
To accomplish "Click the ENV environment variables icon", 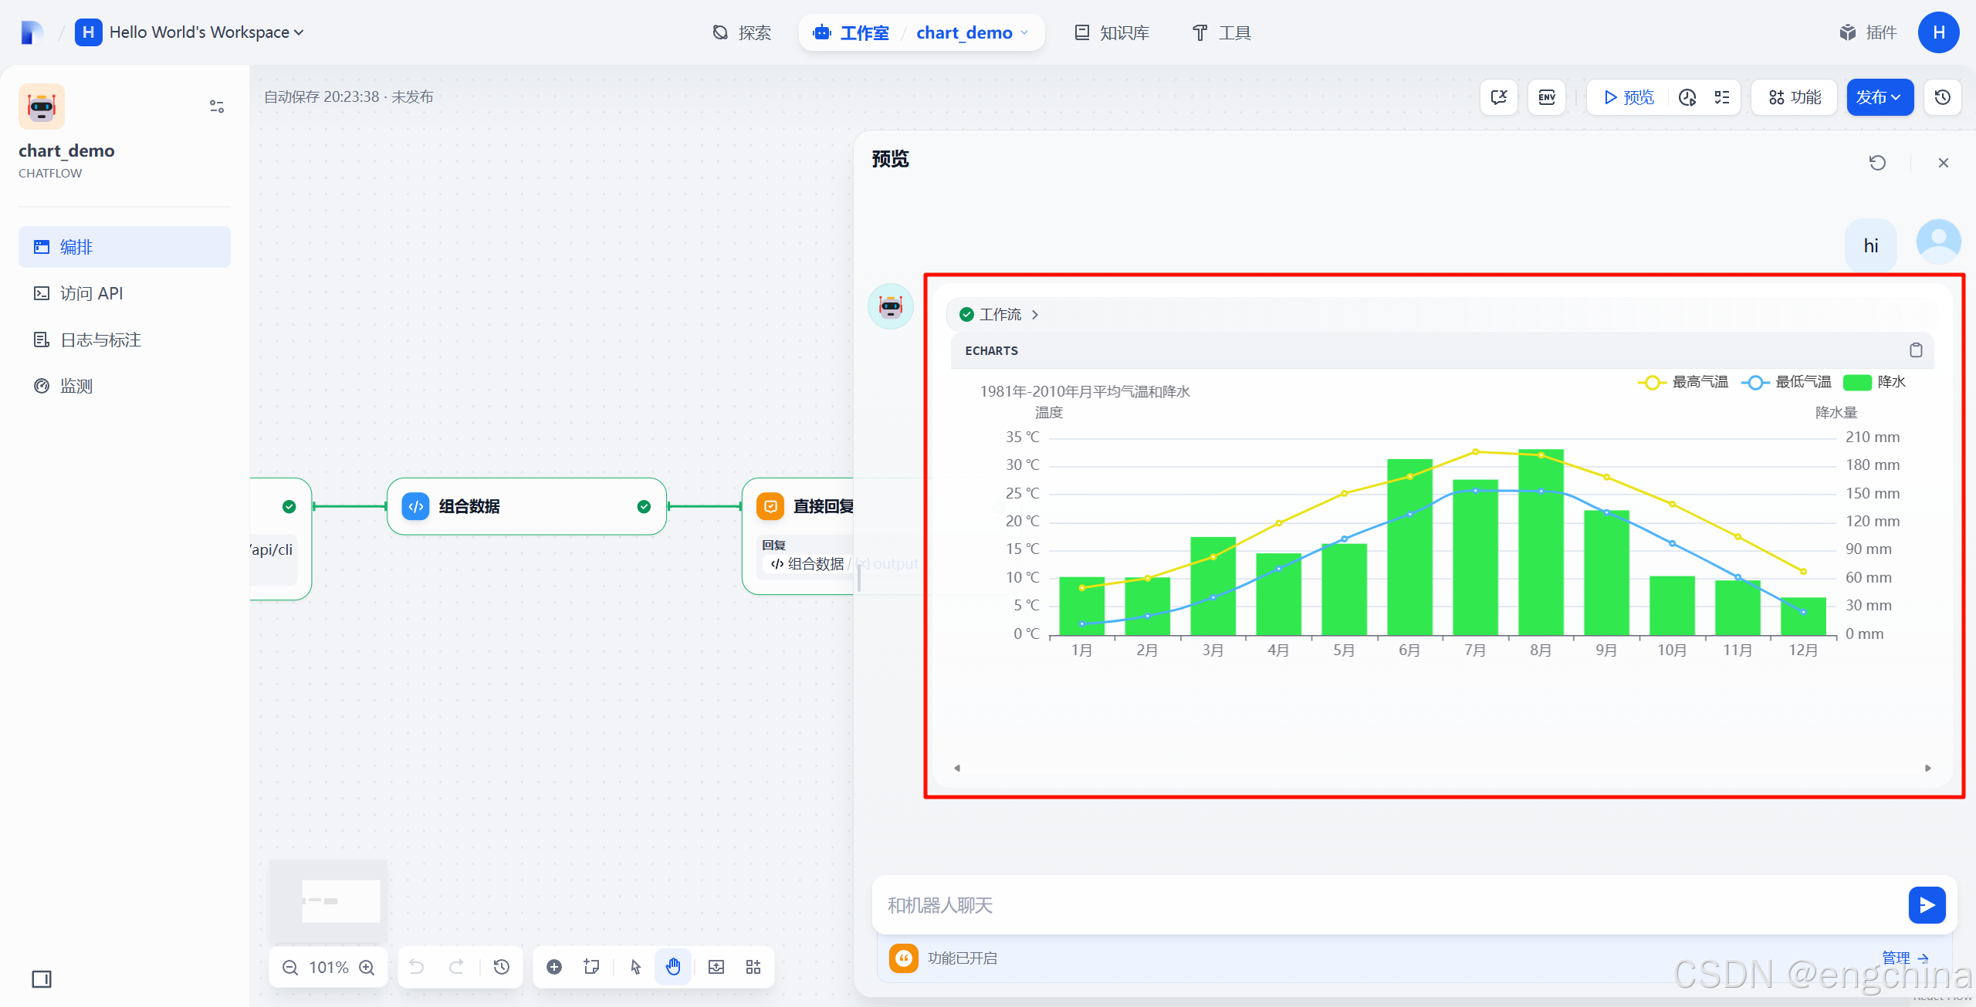I will click(1546, 97).
